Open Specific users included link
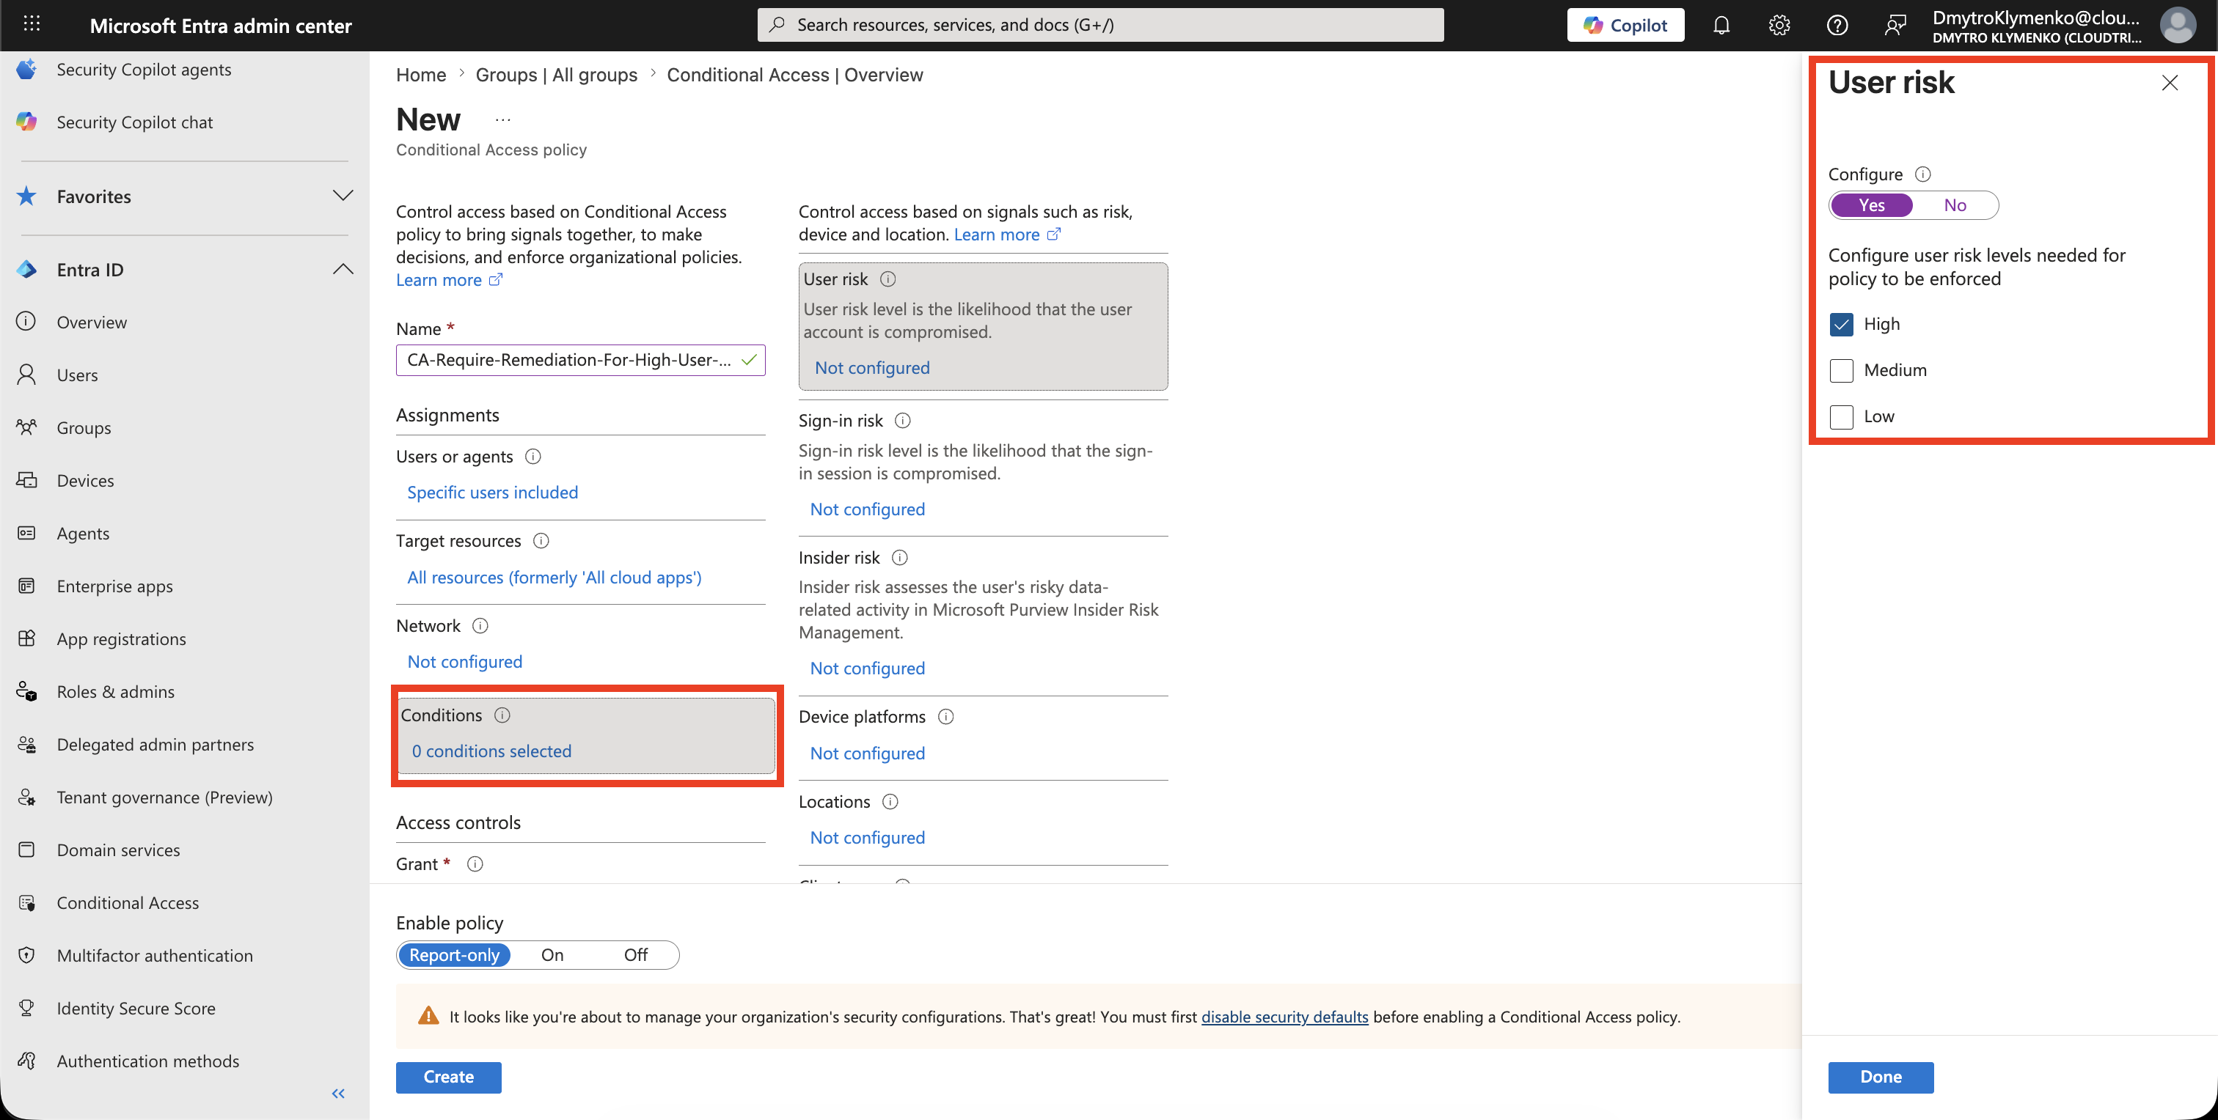This screenshot has height=1120, width=2218. [x=492, y=493]
